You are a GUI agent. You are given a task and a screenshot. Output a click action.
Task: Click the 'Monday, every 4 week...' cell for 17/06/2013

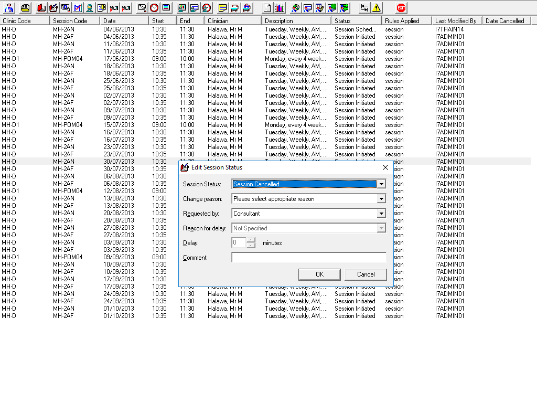pos(296,59)
